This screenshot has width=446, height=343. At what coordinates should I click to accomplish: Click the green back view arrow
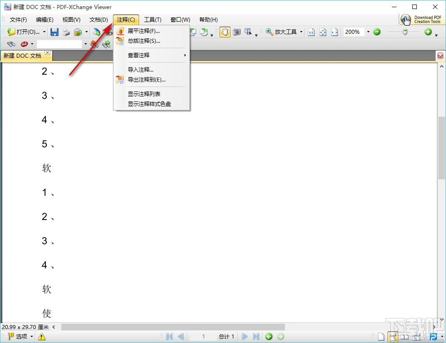coord(269,336)
